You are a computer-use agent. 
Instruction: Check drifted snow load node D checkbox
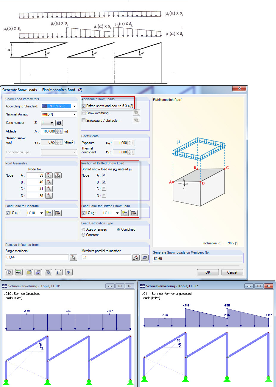click(104, 196)
